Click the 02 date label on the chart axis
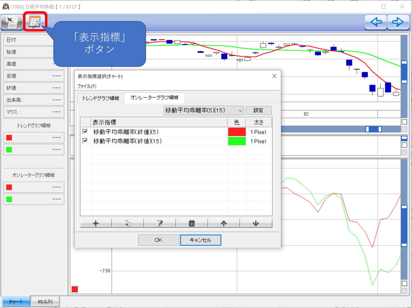The image size is (412, 308). [x=306, y=114]
